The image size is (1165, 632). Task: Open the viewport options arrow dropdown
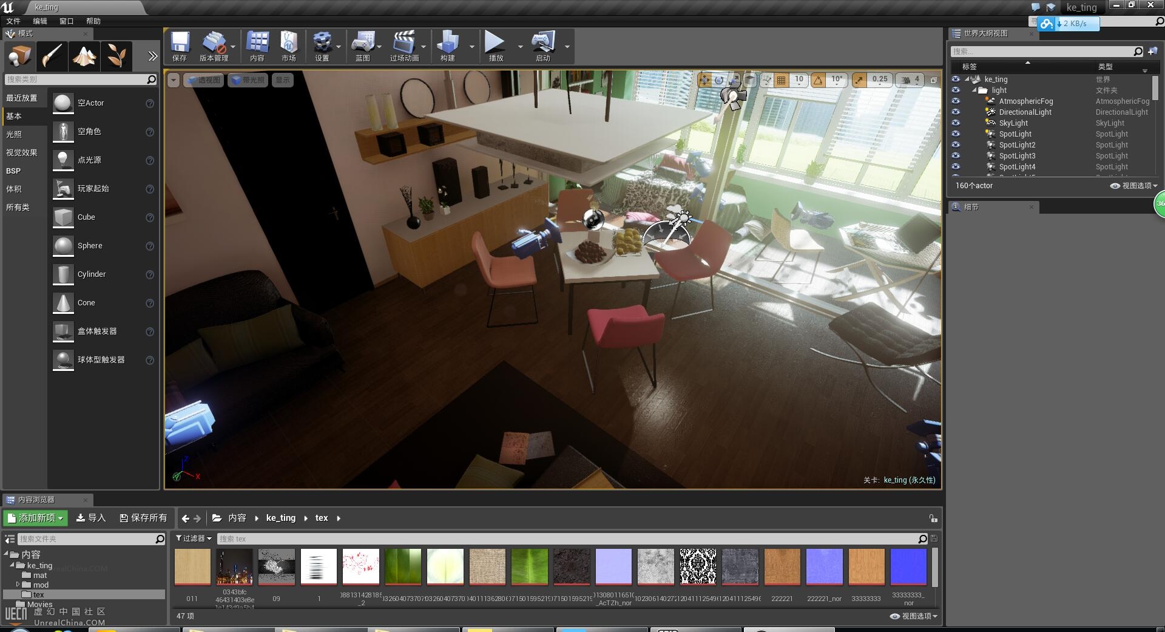174,80
